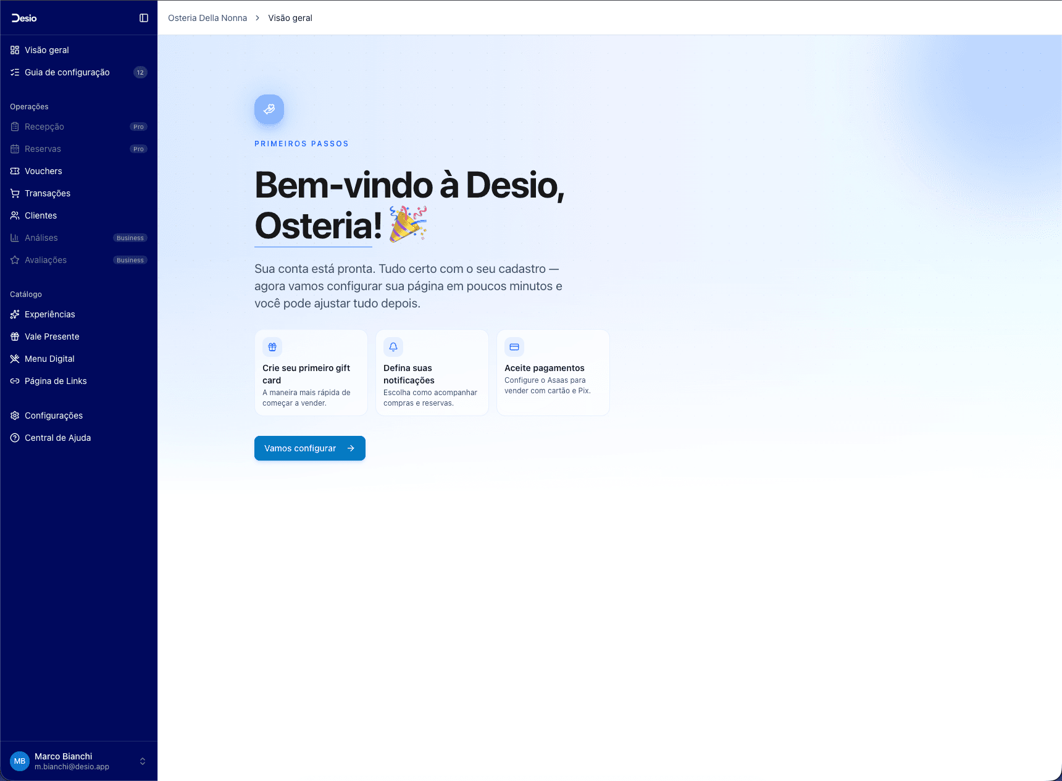Click m.bianchi@desio.app email text
Viewport: 1062px width, 781px height.
coord(72,767)
